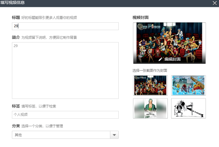Click the 选择一张截图作为封面 text
The height and width of the screenshot is (147, 219).
(x=150, y=71)
